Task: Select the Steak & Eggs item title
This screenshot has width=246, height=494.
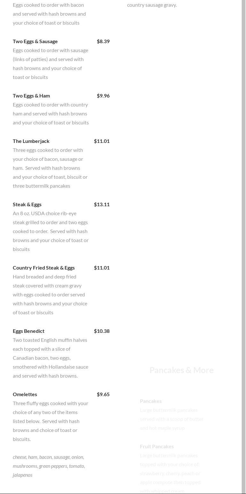Action: pos(27,204)
